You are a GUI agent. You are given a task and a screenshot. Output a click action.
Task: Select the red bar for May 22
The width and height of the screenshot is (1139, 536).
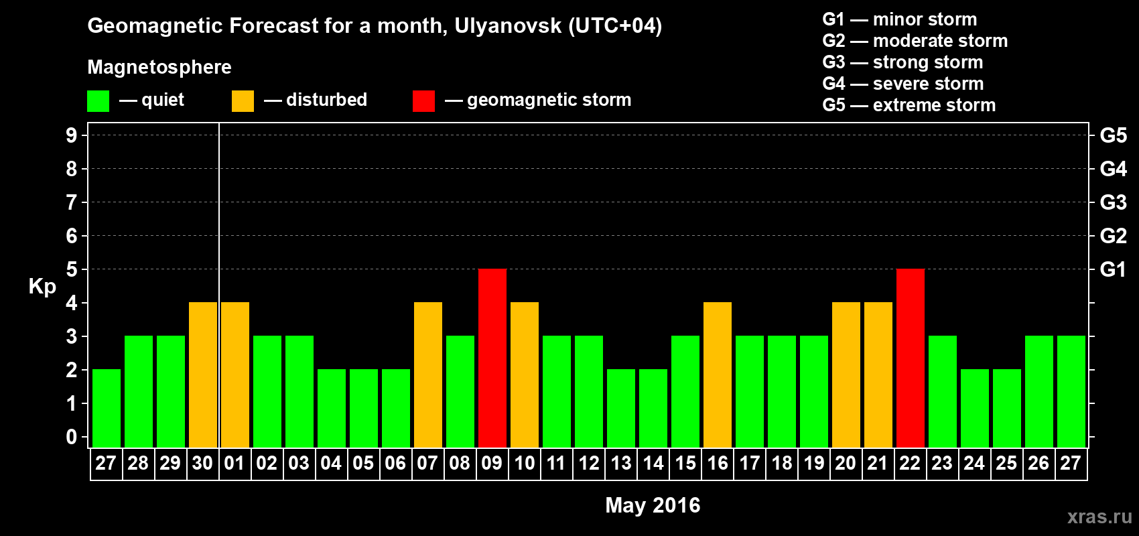click(x=911, y=358)
